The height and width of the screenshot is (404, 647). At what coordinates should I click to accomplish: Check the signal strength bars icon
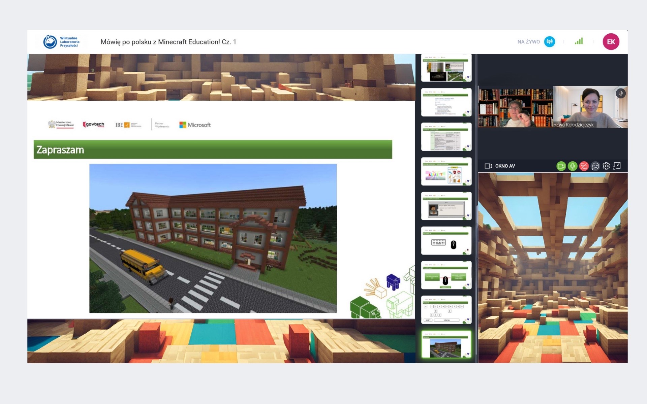(x=579, y=41)
